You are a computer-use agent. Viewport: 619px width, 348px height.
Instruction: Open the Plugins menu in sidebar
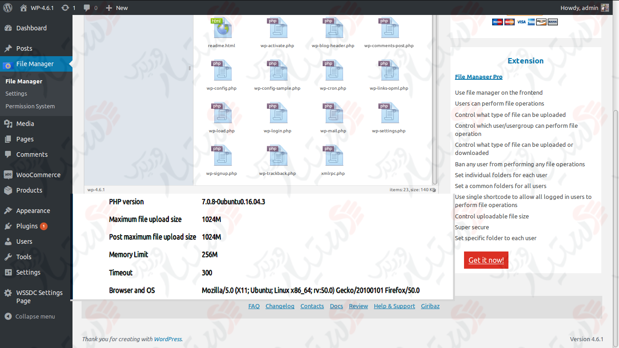27,226
